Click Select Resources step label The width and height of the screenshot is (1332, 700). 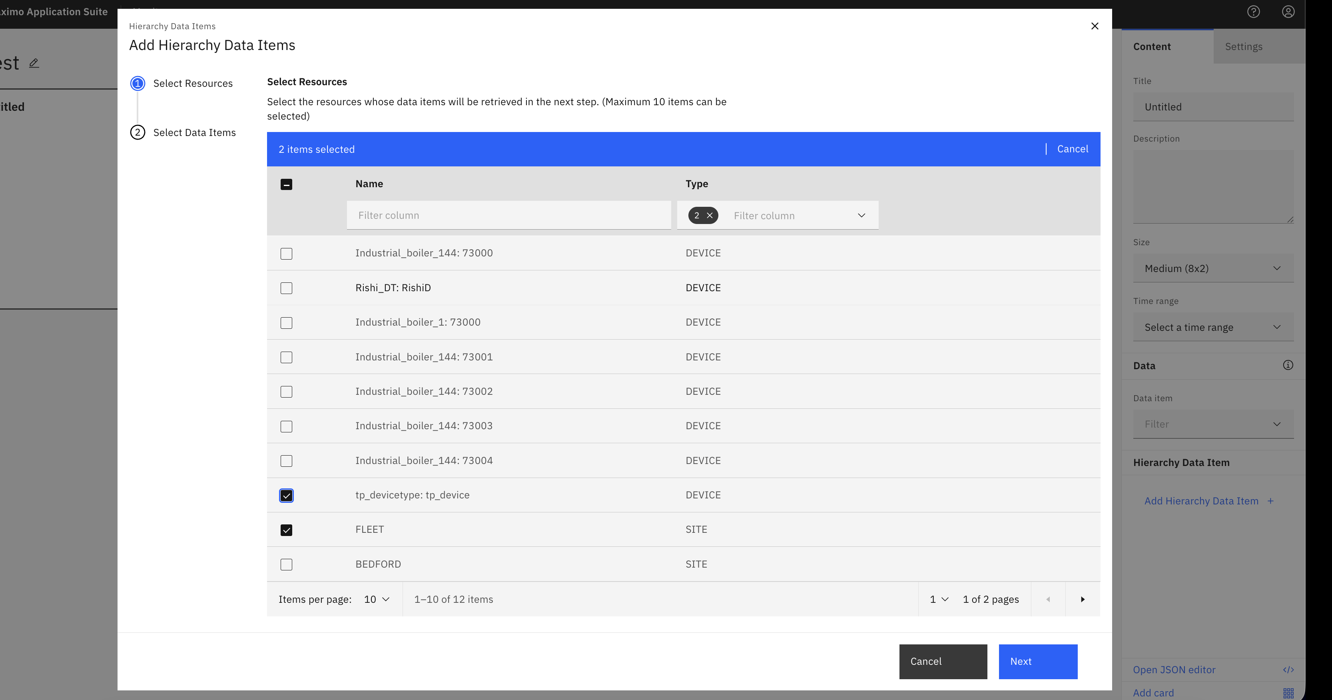[193, 83]
